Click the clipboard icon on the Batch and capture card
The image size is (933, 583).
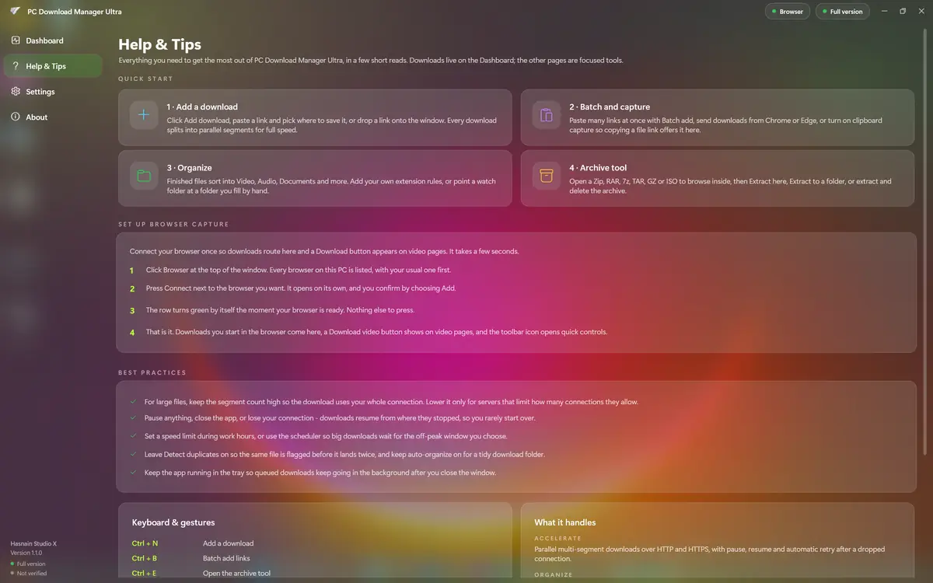point(547,115)
